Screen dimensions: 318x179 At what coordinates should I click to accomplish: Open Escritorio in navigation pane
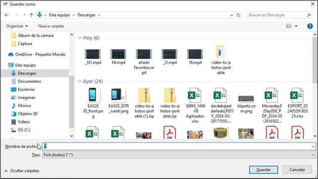(22, 89)
